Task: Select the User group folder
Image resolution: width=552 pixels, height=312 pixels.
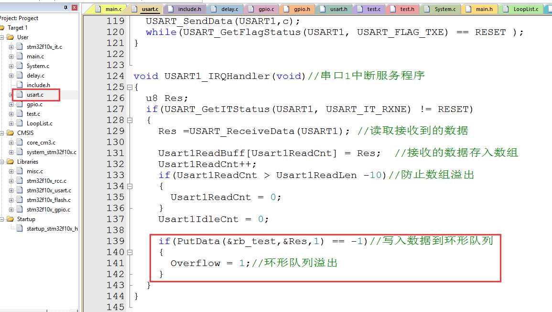Action: click(x=22, y=37)
